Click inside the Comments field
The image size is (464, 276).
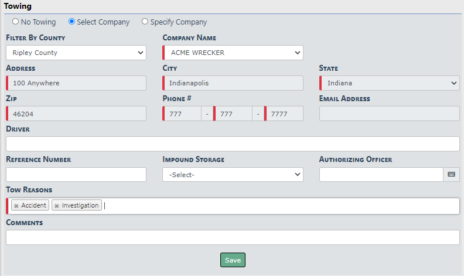pos(233,237)
